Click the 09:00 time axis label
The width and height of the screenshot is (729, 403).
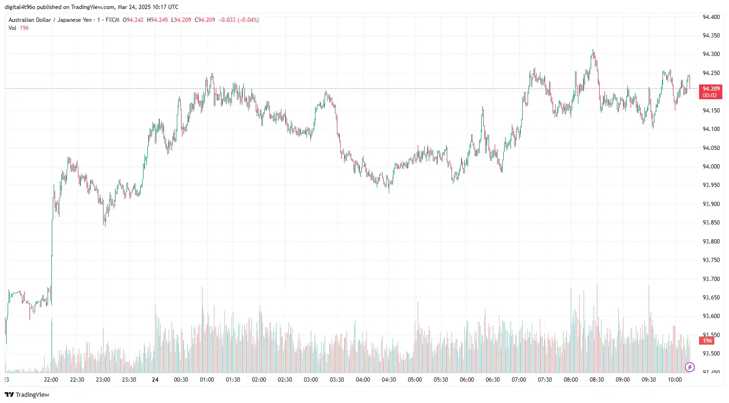623,380
